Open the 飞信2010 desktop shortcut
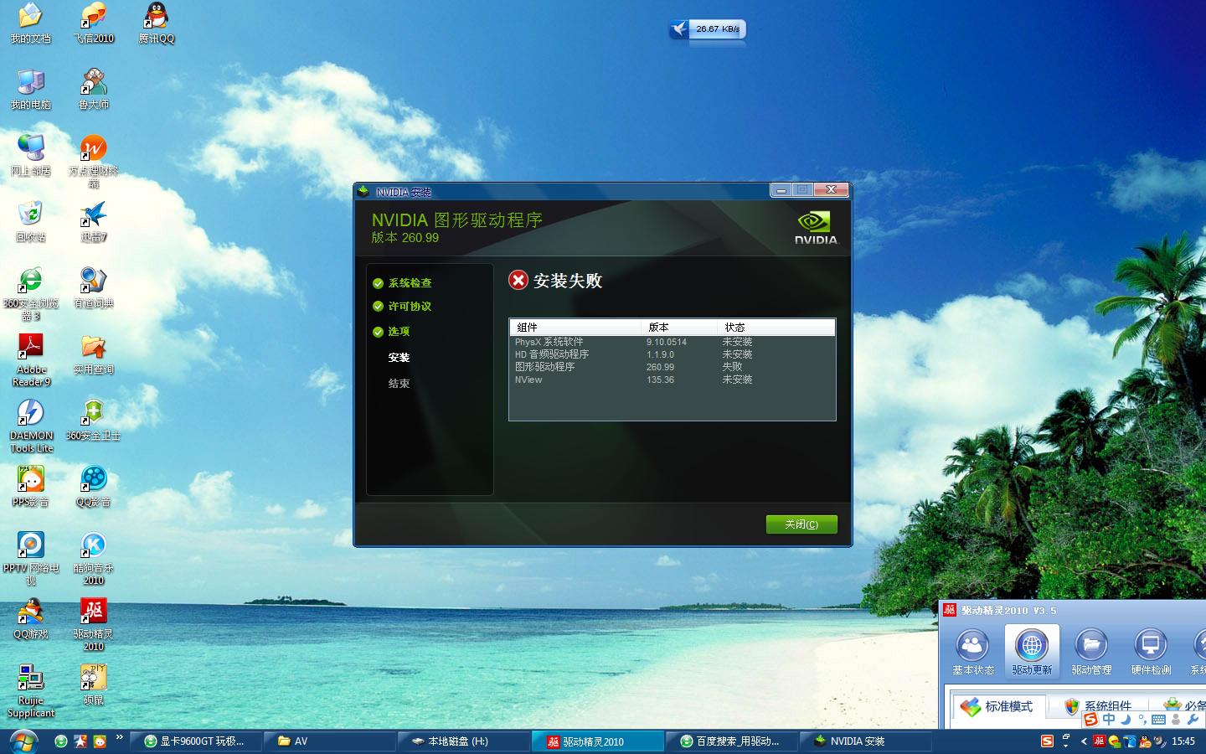The height and width of the screenshot is (754, 1206). pos(93,23)
